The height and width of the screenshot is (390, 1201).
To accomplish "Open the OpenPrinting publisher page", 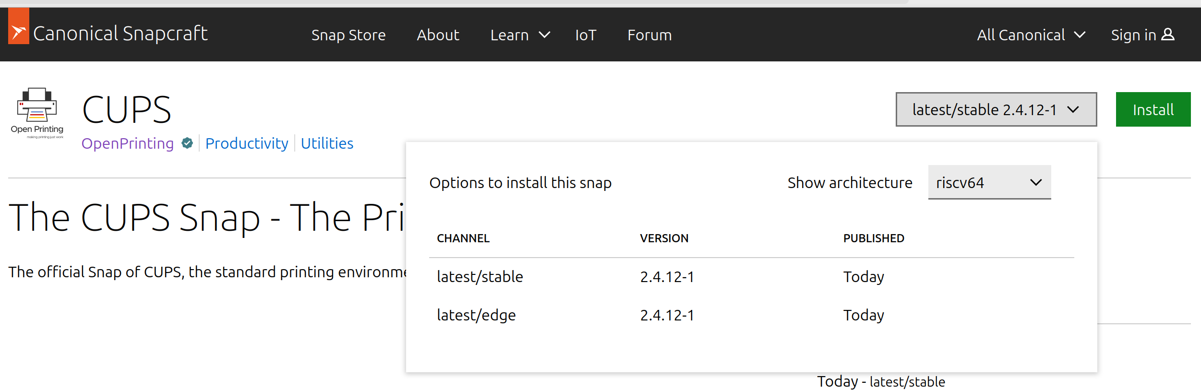I will point(128,143).
